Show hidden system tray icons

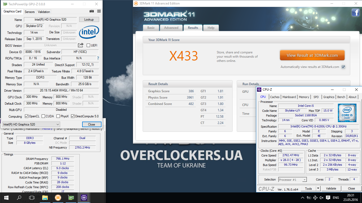[303, 198]
